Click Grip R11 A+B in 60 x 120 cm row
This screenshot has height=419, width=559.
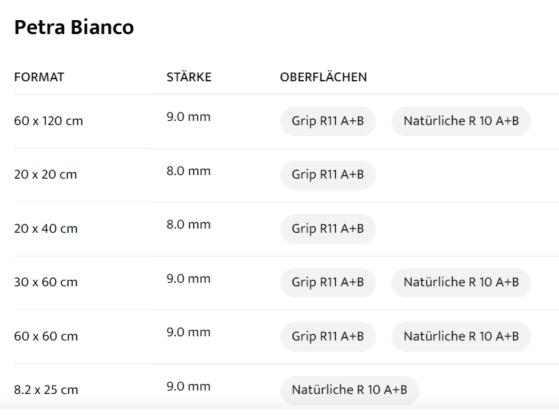[327, 121]
